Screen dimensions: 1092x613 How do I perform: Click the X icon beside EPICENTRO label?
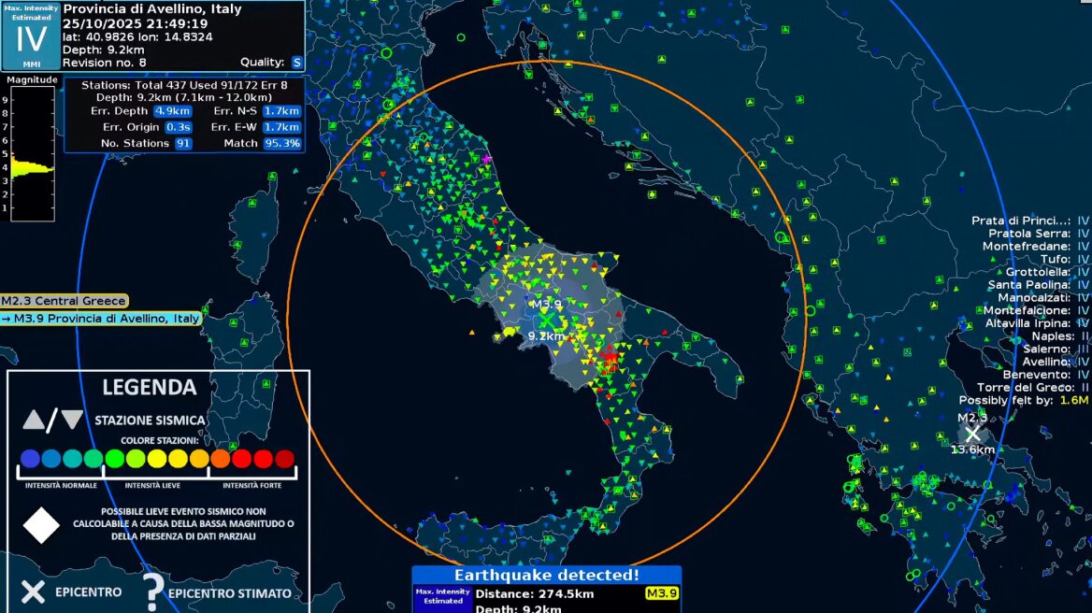33,592
